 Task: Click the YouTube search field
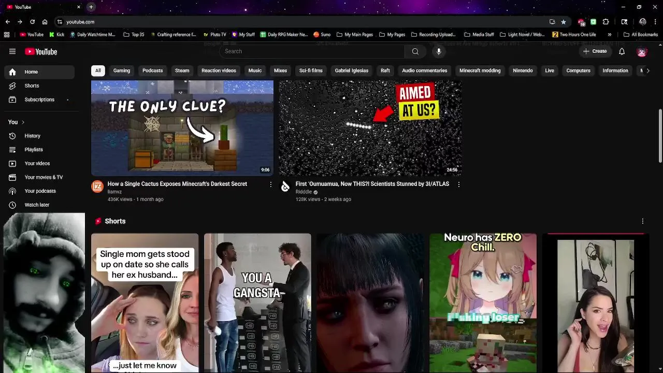pyautogui.click(x=312, y=51)
